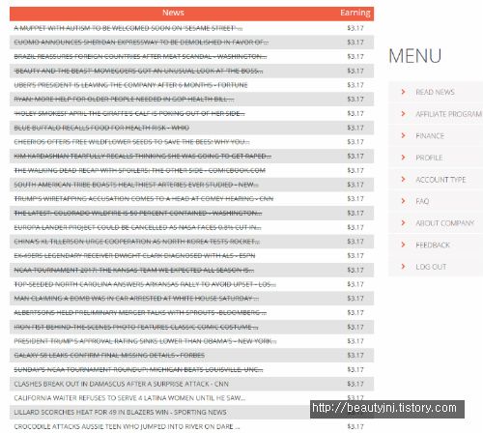Open the Man Claiming a Bomb news link
The image size is (483, 433).
[136, 299]
